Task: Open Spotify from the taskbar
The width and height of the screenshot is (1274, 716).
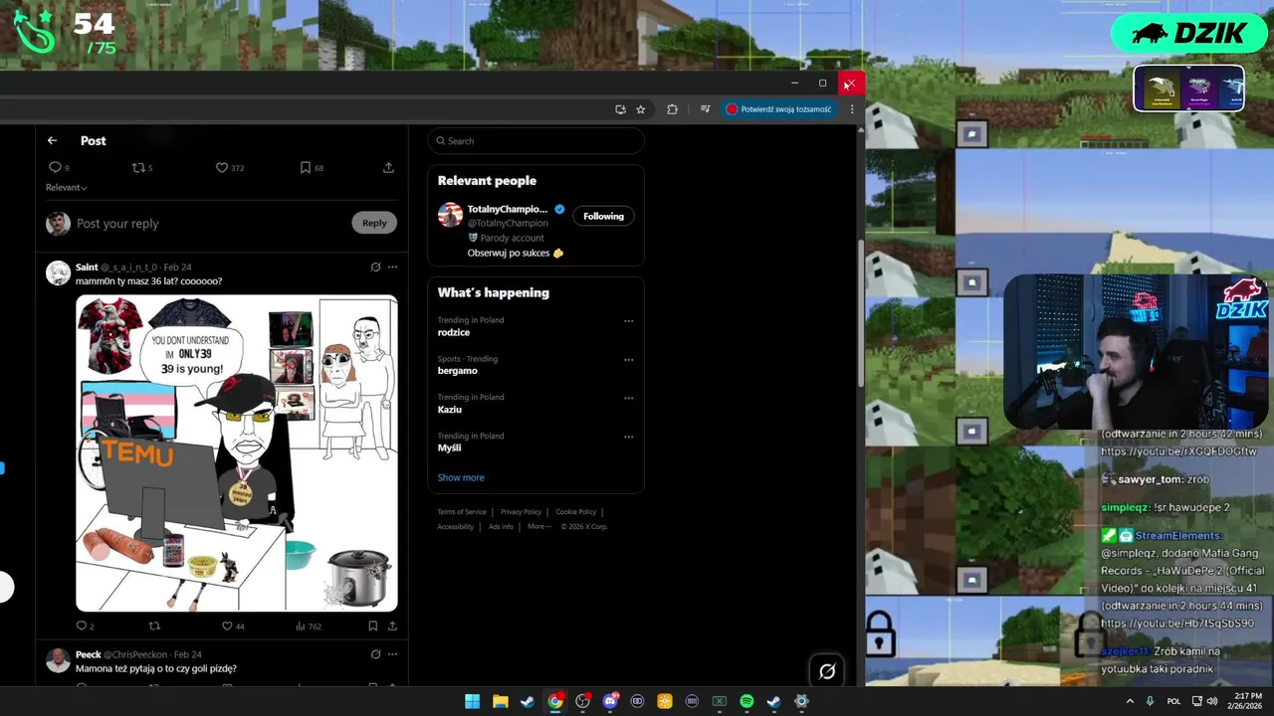Action: click(746, 701)
